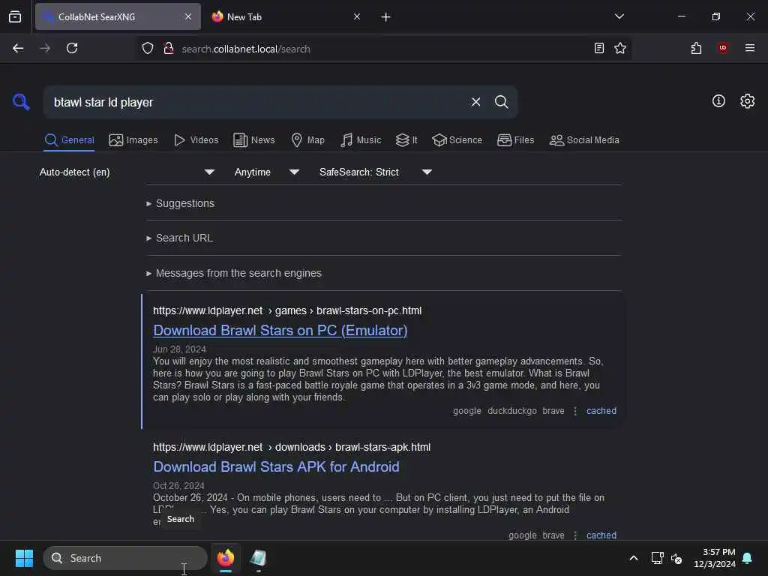This screenshot has width=768, height=576.
Task: Go back with browser back arrow
Action: (x=18, y=48)
